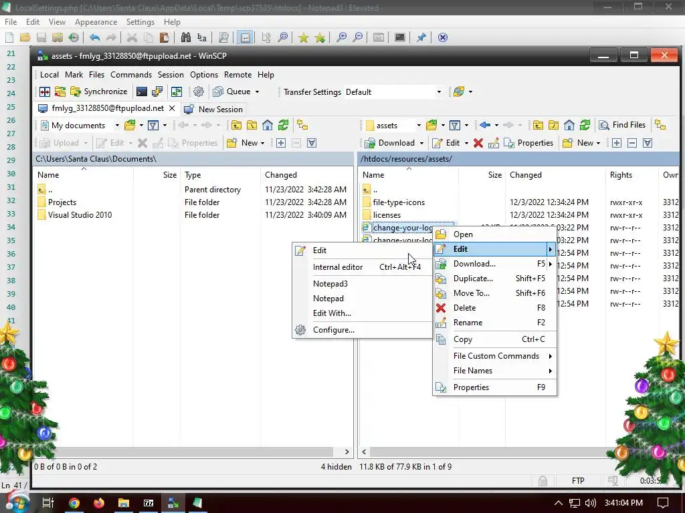The height and width of the screenshot is (513, 685).
Task: Go to local parent directory icon
Action: 236,126
